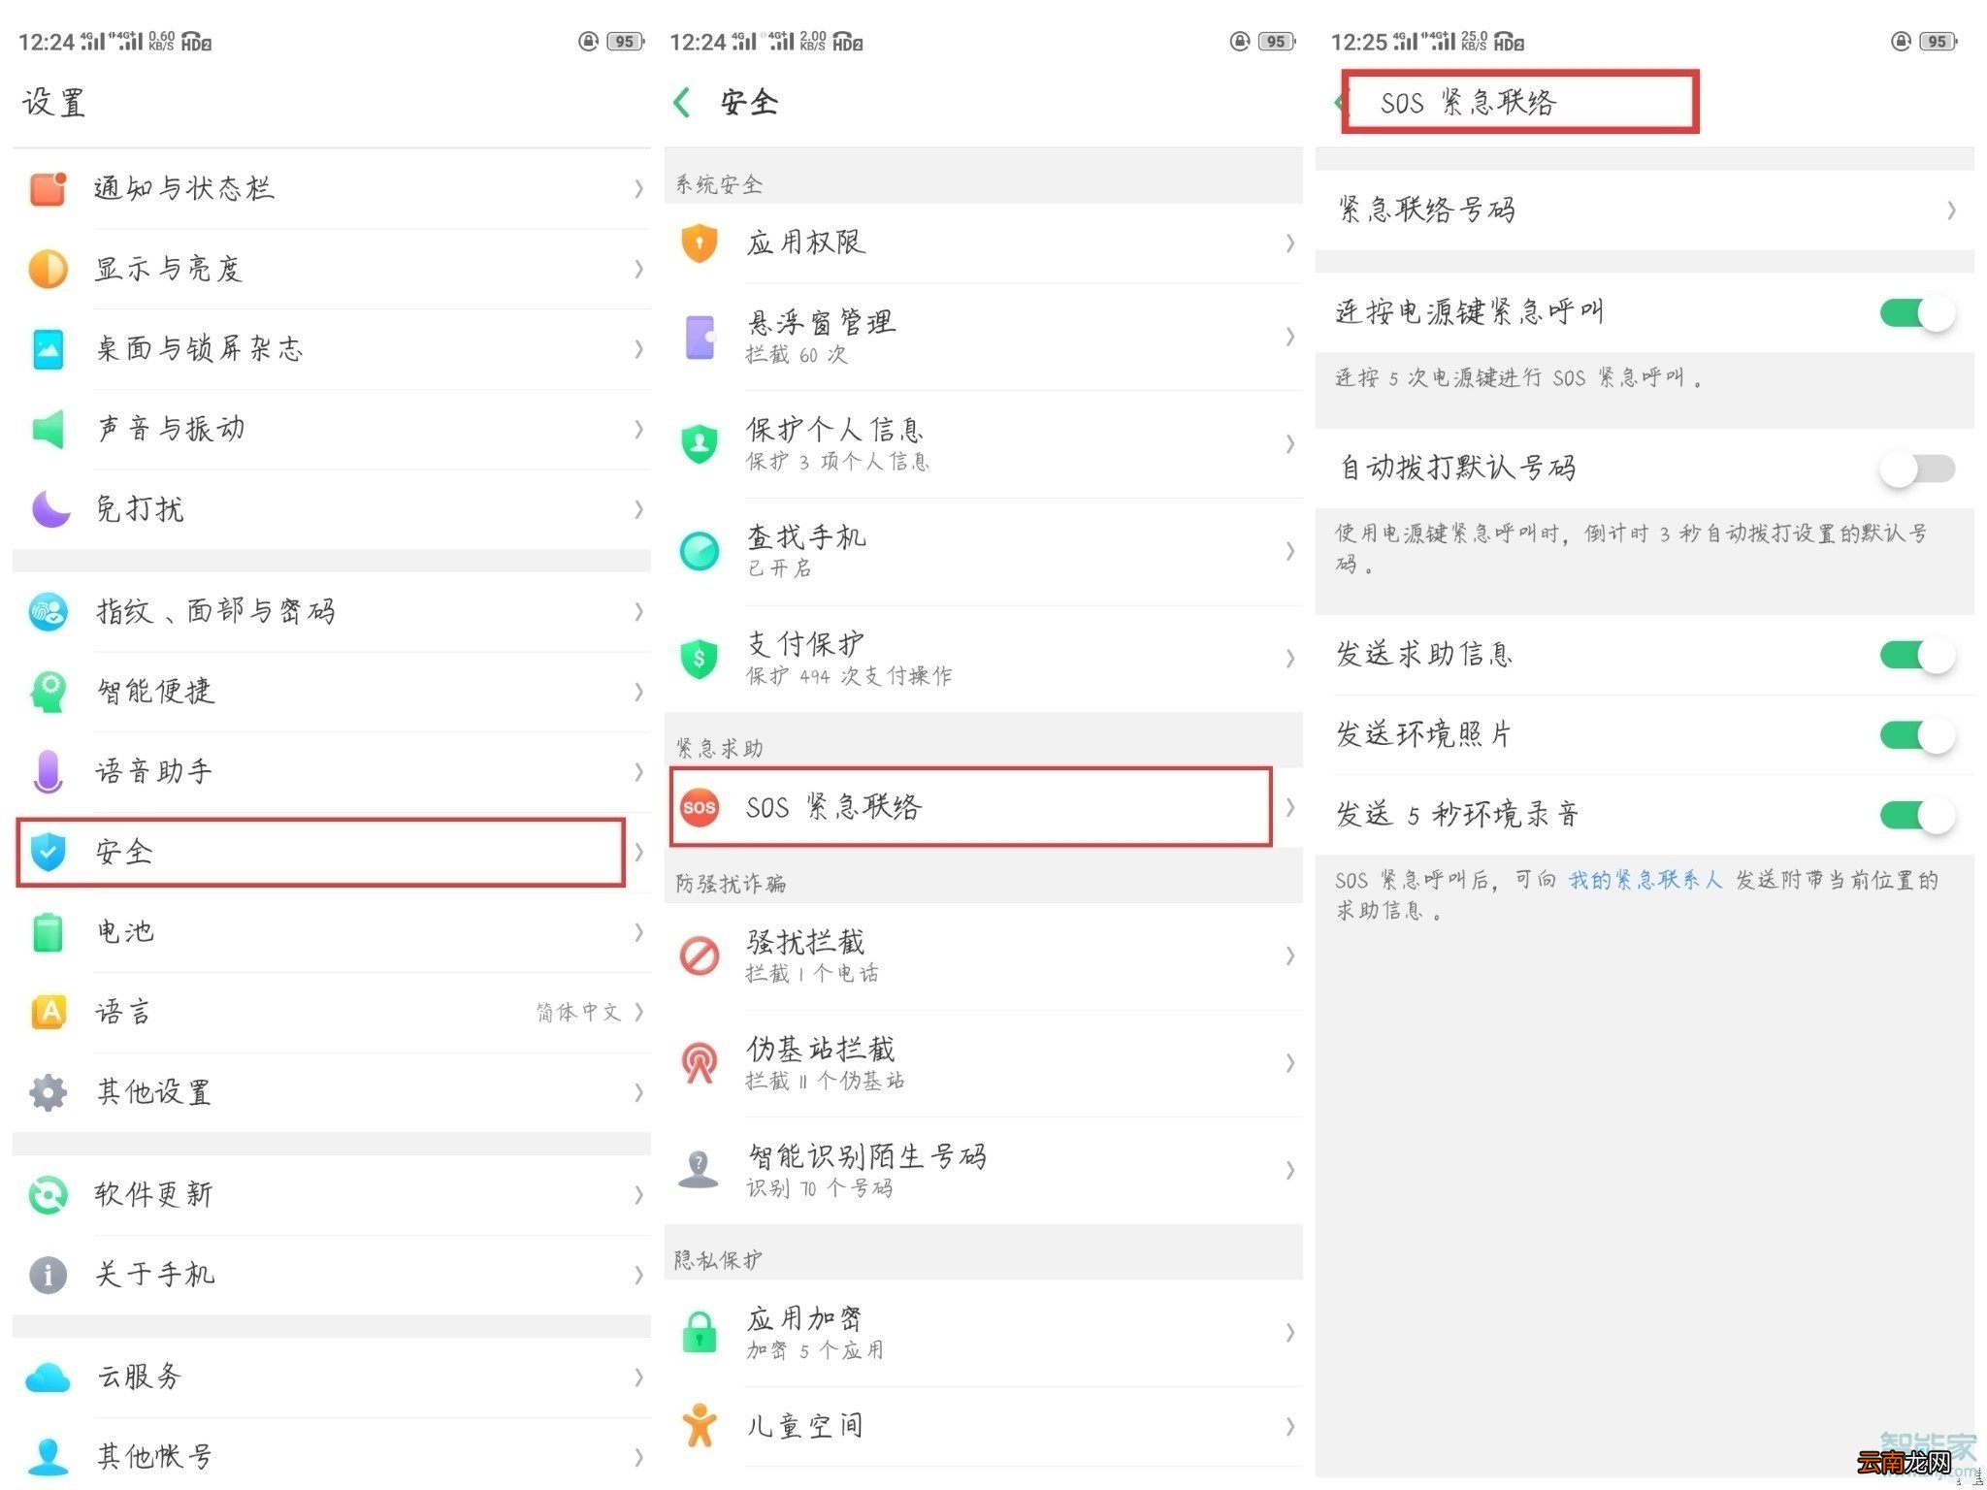
Task: Open the 安全 settings entry
Action: coord(332,852)
